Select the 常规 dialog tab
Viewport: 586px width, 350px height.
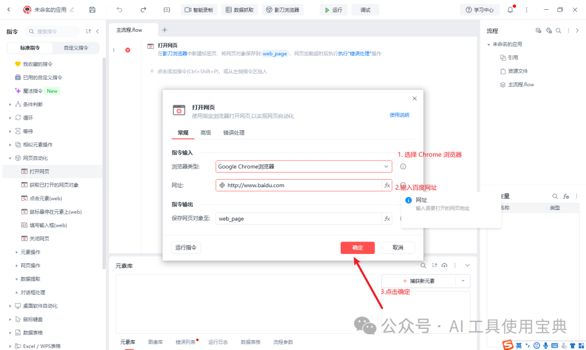(x=183, y=133)
